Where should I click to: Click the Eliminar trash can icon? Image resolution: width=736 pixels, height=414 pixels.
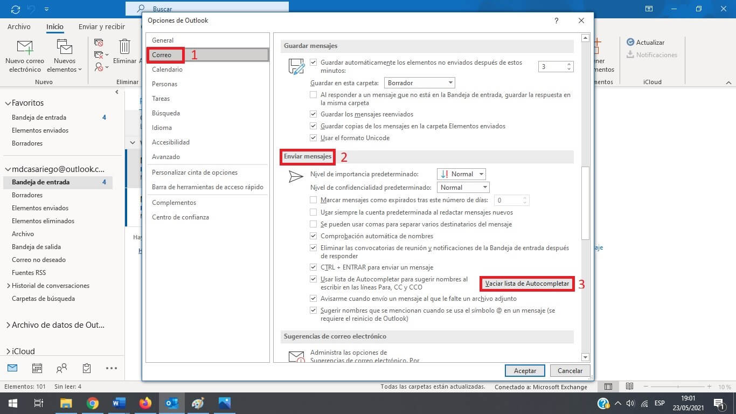(x=125, y=47)
